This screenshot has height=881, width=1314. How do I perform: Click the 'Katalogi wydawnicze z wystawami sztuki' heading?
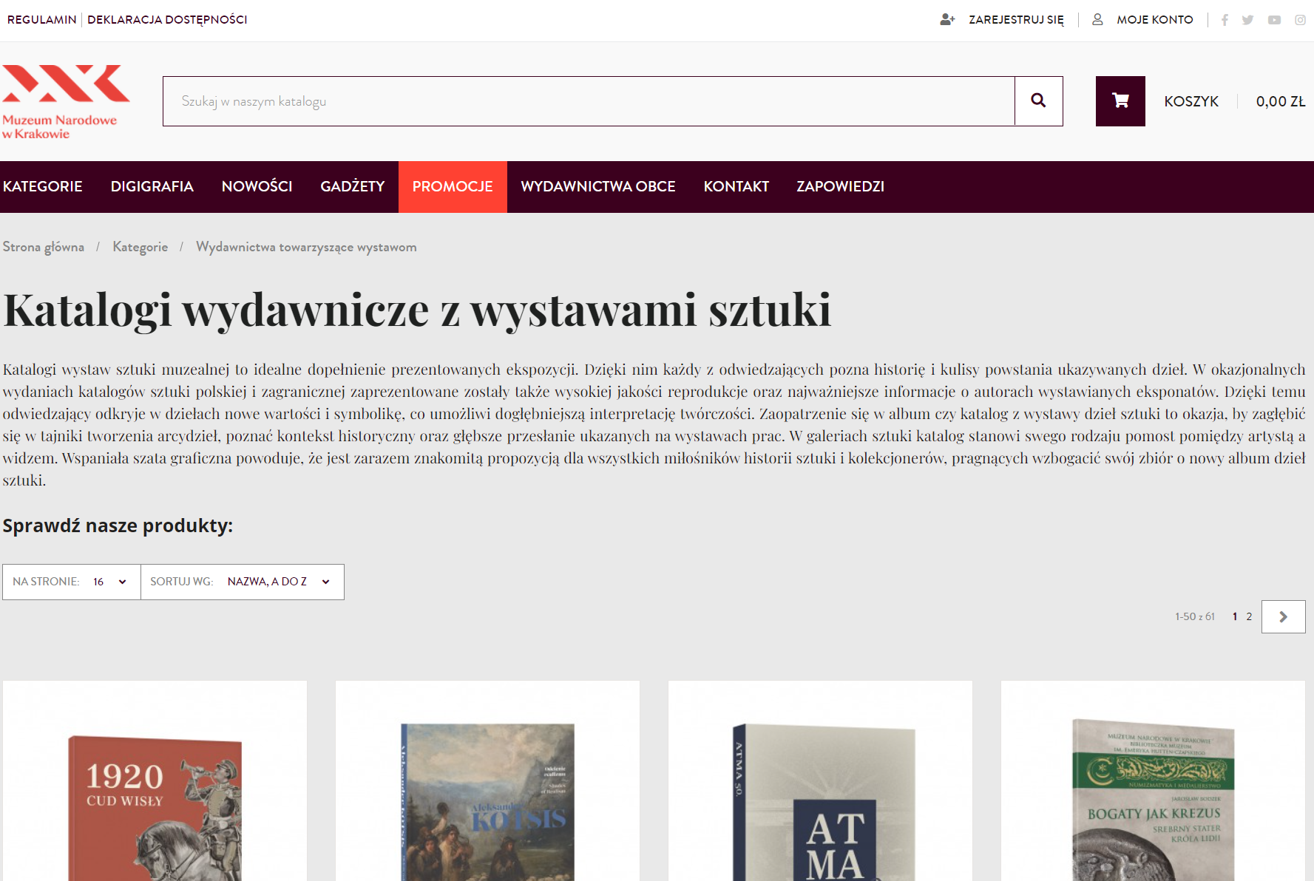(x=417, y=310)
